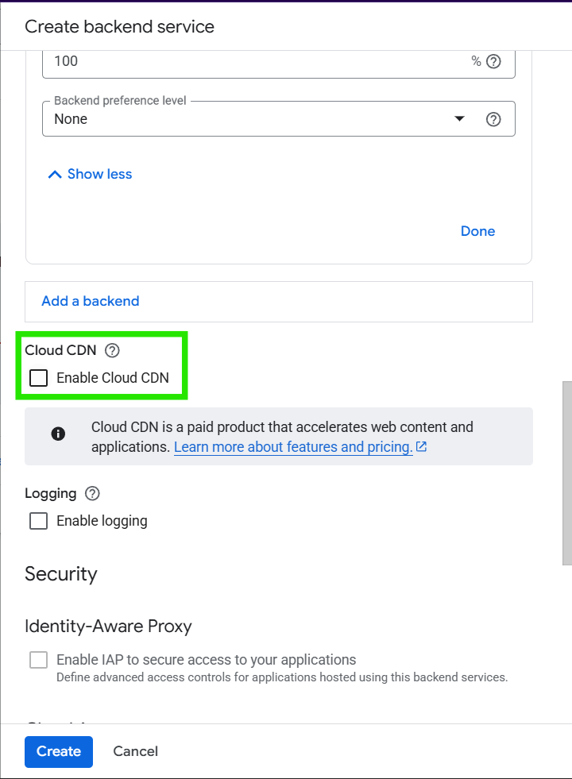Viewport: 572px width, 779px height.
Task: Collapse options with Show less
Action: [x=99, y=175]
